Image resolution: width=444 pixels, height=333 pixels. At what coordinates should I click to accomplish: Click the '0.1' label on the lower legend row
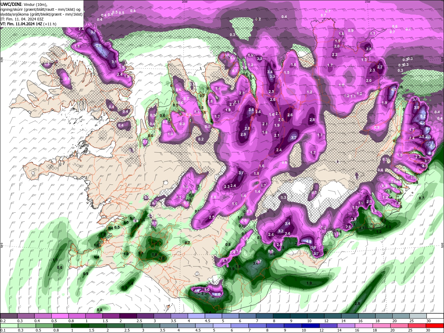[x=3, y=330]
